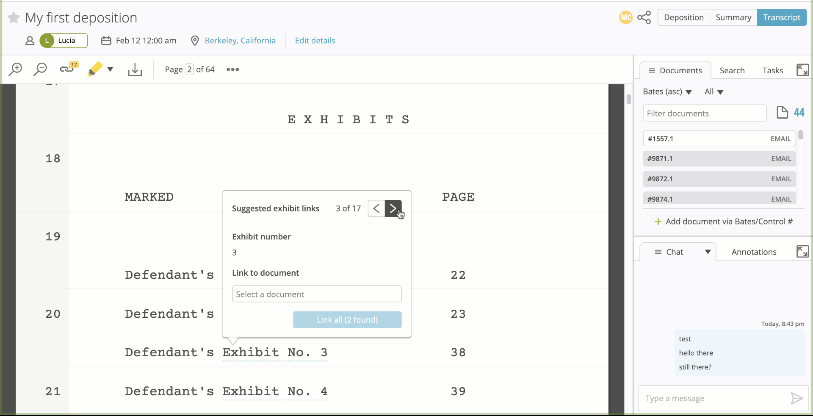Click the Lucia deponent chip
Screen dimensions: 813x416
tap(64, 41)
